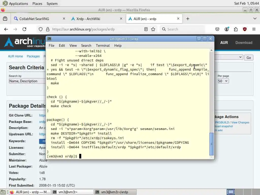Viewport: 260px width, 195px height.
Task: Go back with Firefox back arrow
Action: [6, 29]
